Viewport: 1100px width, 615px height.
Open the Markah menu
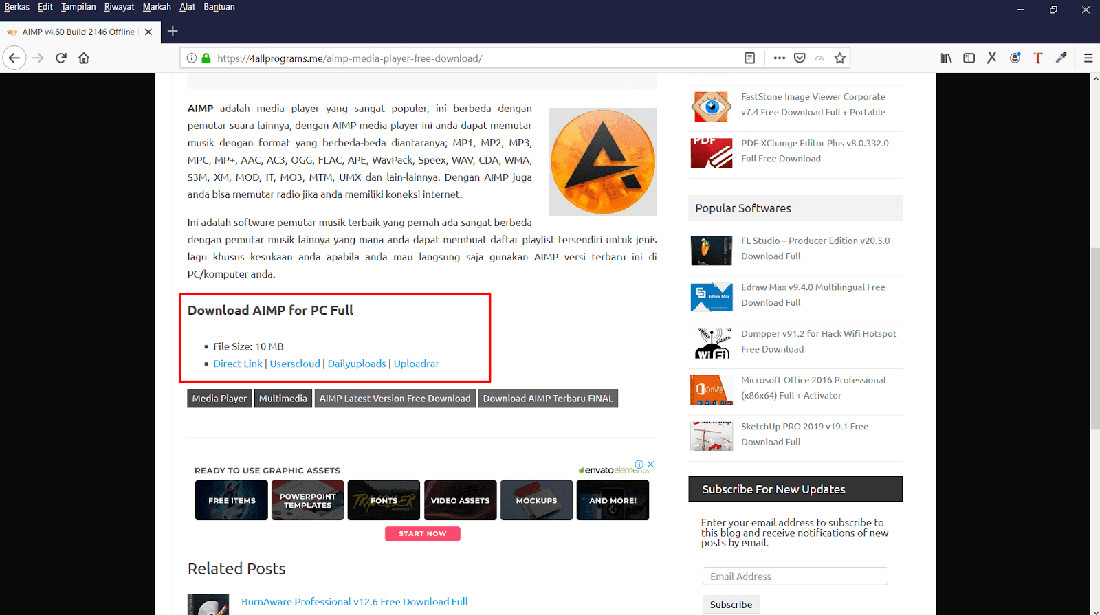[x=157, y=7]
